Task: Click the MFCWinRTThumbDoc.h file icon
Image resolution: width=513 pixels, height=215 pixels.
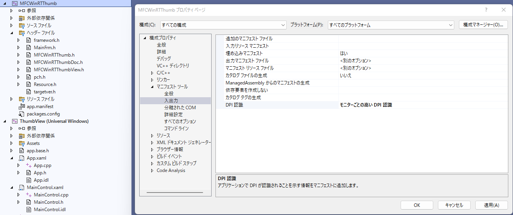Action: pyautogui.click(x=29, y=62)
